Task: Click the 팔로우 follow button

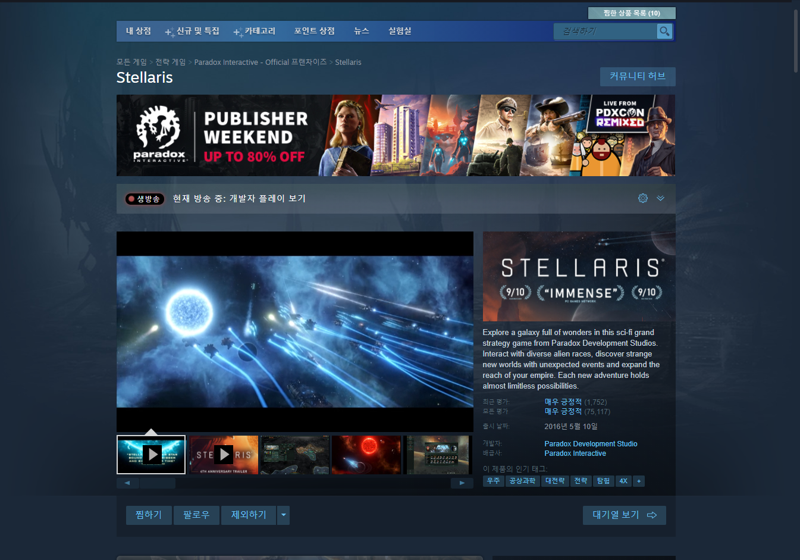Action: click(x=196, y=515)
